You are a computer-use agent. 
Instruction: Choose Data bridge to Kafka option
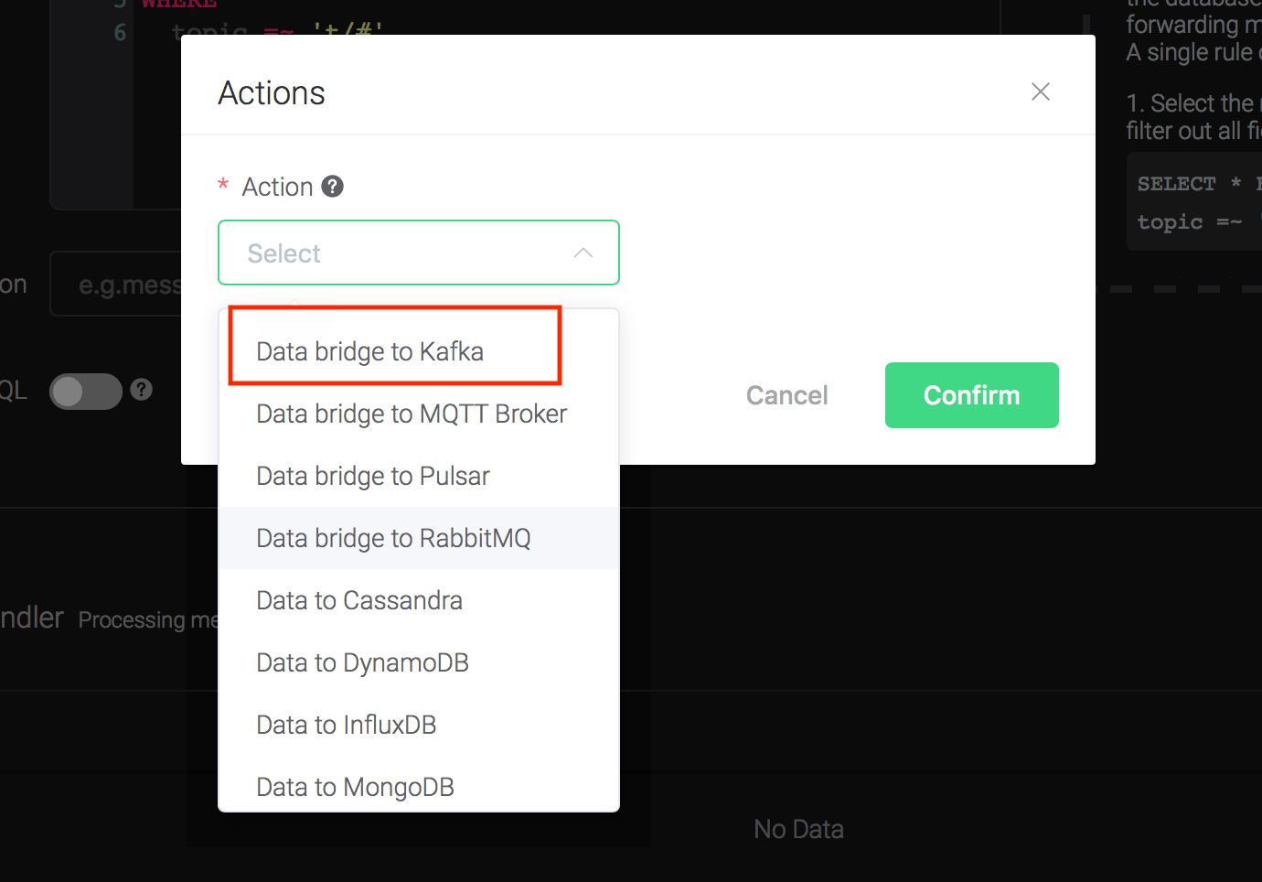pyautogui.click(x=369, y=351)
